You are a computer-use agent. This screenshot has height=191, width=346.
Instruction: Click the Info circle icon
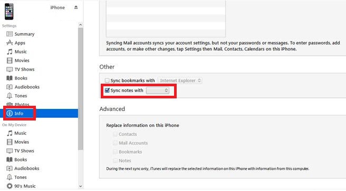[x=9, y=113]
